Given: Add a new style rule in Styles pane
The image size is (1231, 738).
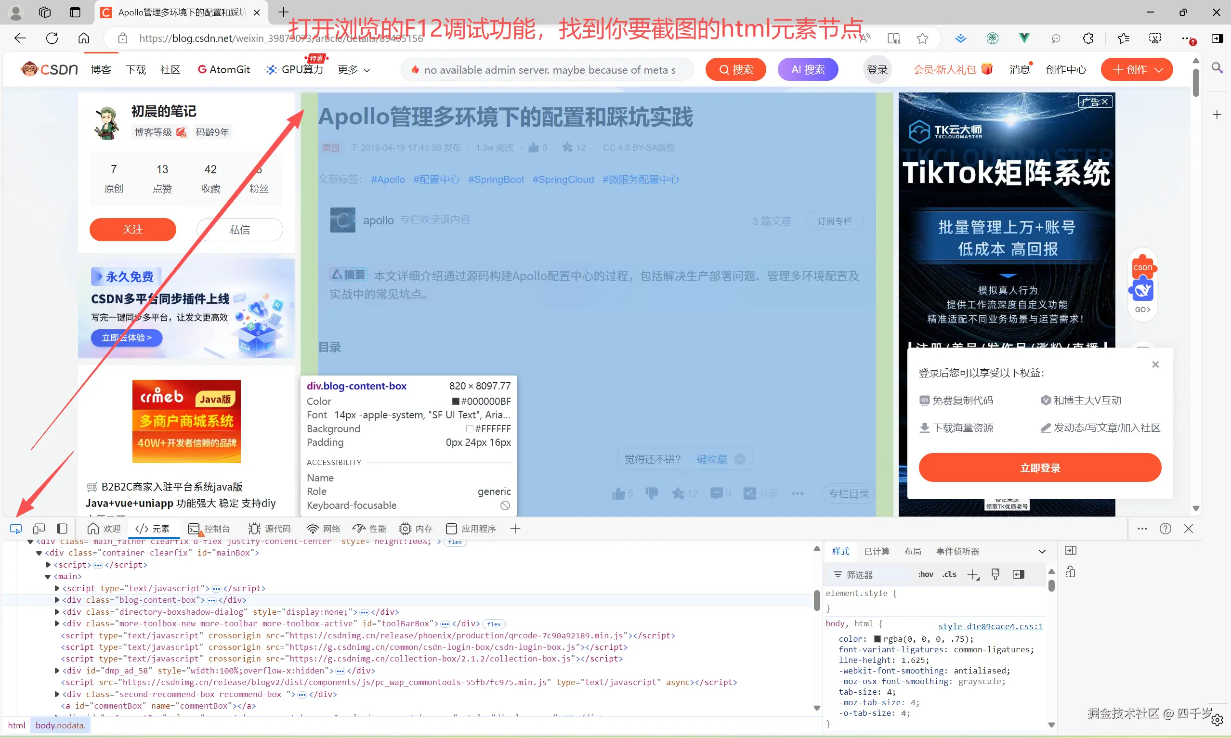Looking at the screenshot, I should (x=973, y=574).
